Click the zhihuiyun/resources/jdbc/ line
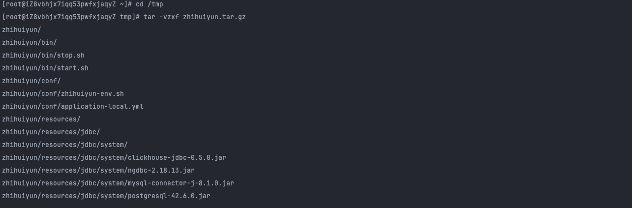 click(x=51, y=132)
